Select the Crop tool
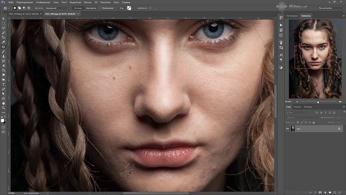Screen dimensions: 346x195 tap(3, 37)
